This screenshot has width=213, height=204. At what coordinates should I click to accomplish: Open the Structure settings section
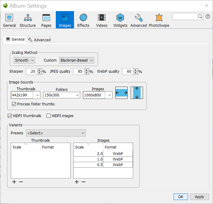(x=28, y=20)
